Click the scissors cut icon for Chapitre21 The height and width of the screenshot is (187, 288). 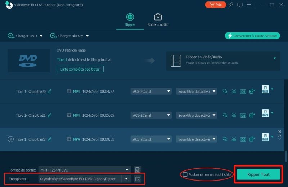coord(234,115)
